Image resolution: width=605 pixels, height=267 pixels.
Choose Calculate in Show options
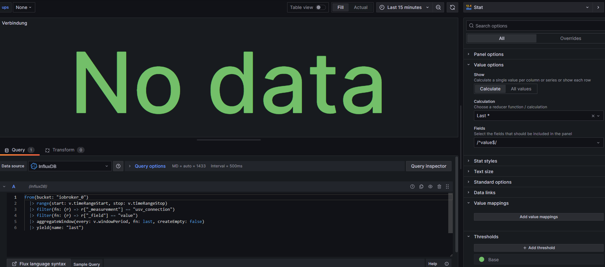click(x=490, y=89)
